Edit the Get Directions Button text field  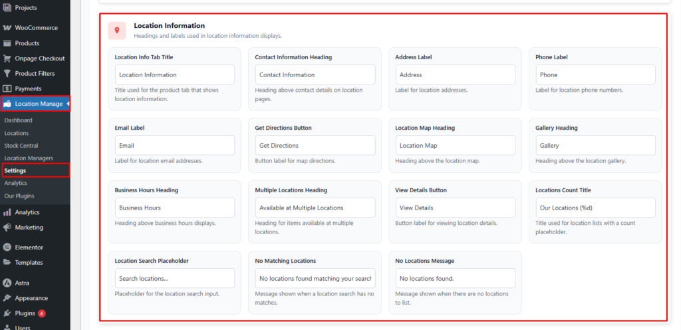tap(315, 146)
